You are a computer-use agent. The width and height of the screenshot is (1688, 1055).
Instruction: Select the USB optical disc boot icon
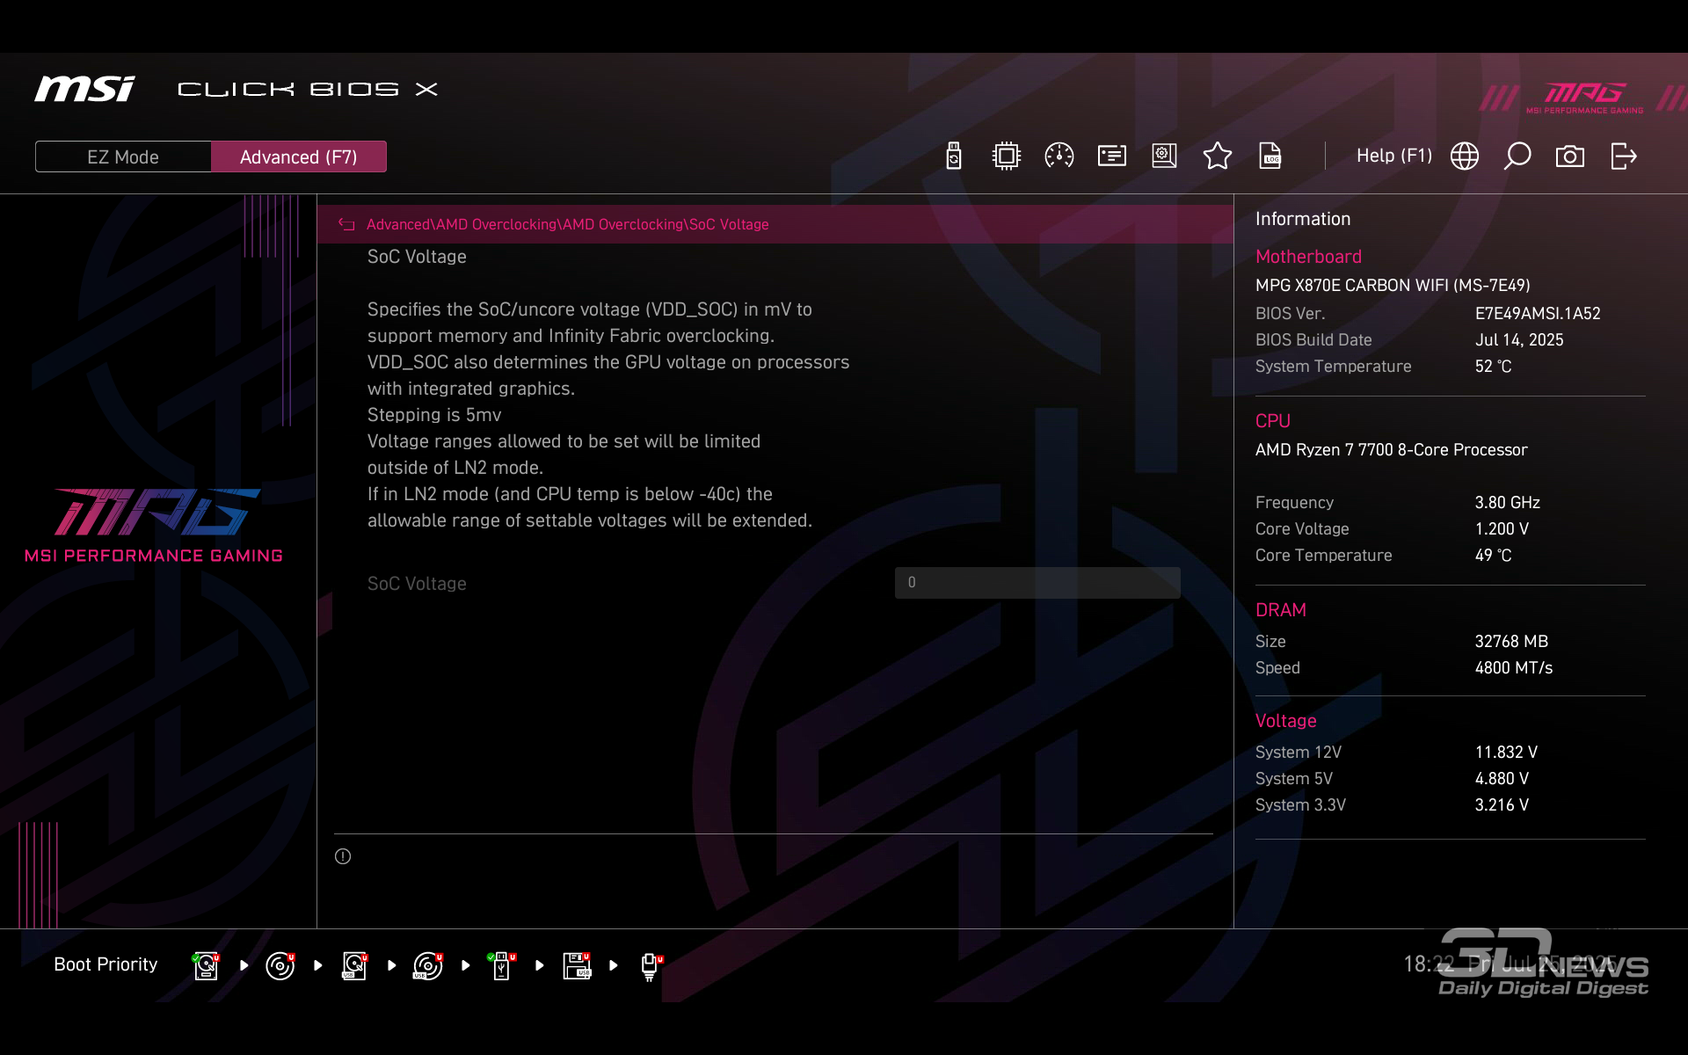pos(428,965)
